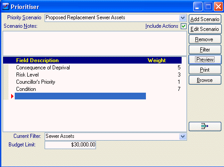Click the Sewer Assets filter text
The height and width of the screenshot is (167, 224).
[60, 136]
